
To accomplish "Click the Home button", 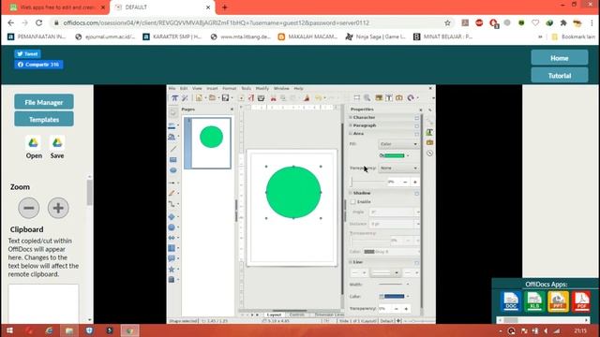I will (560, 58).
